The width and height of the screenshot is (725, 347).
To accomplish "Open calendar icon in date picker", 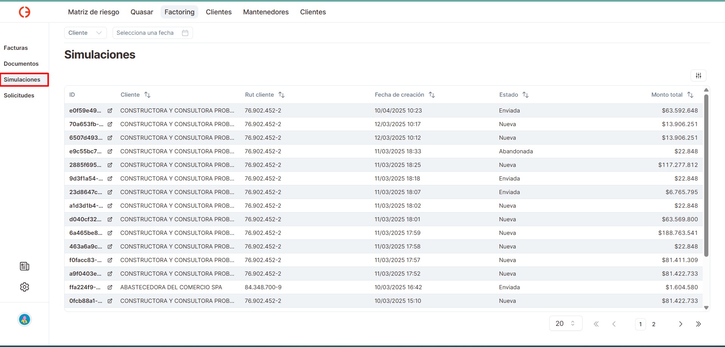I will click(x=185, y=33).
